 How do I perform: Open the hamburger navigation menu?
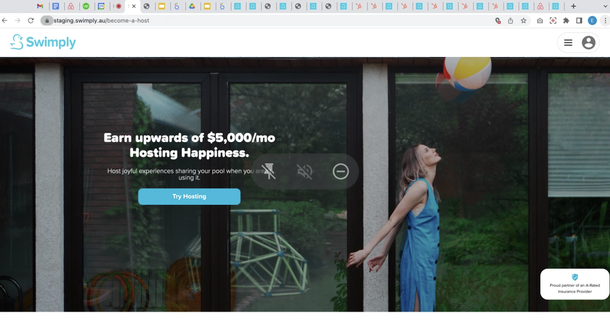click(x=568, y=42)
